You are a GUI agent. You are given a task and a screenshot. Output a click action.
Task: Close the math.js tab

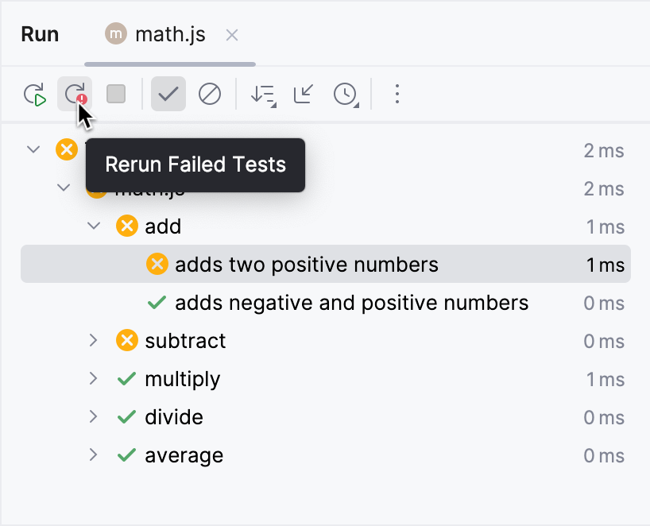point(231,35)
